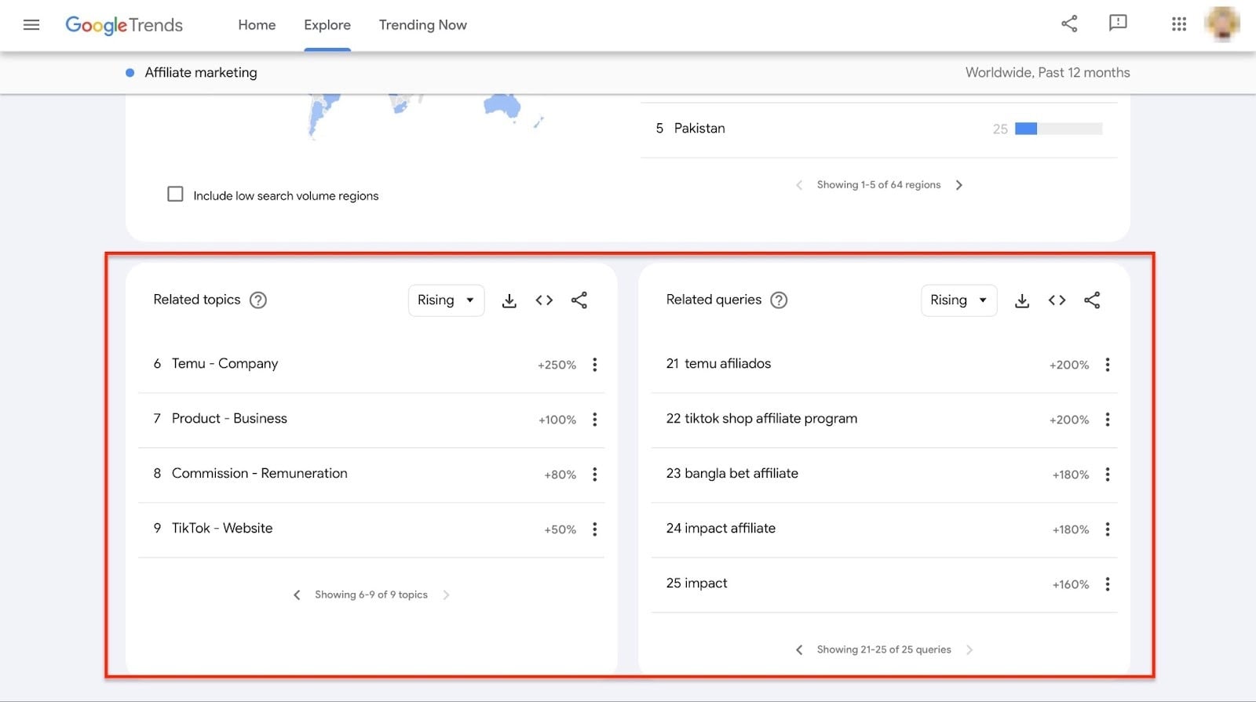Open Related topics help icon
This screenshot has height=702, width=1256.
tap(258, 300)
